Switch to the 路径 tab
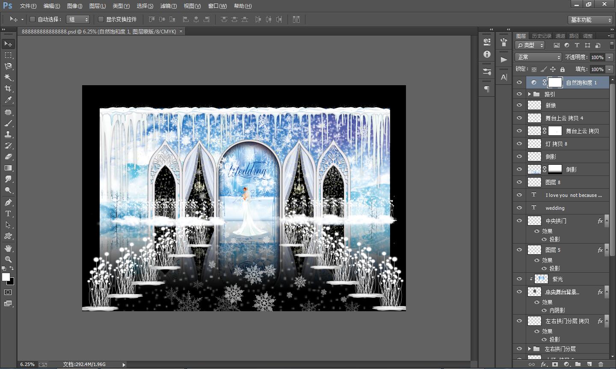This screenshot has width=616, height=369. [x=574, y=36]
